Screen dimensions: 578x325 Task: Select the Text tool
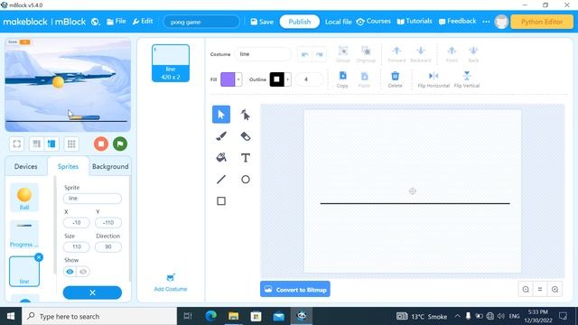tap(245, 158)
